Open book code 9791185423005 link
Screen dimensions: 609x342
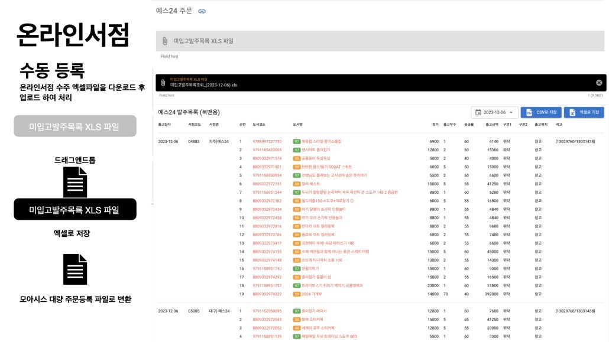pyautogui.click(x=267, y=150)
